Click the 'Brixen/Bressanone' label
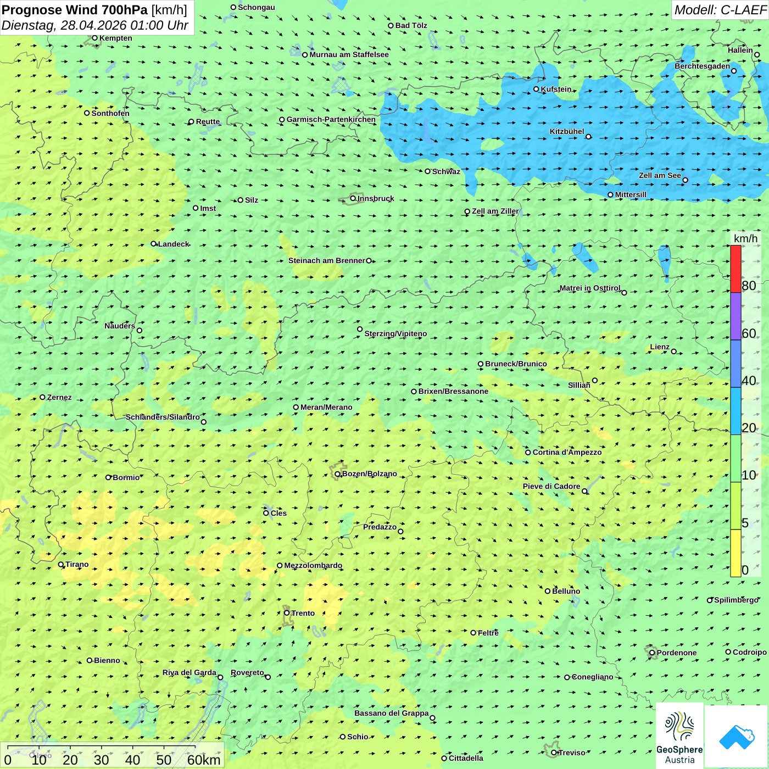Viewport: 769px width, 769px height. click(x=453, y=391)
